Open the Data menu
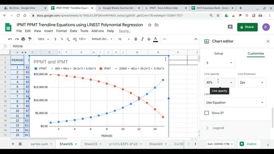Screen dimensions: 274x154 (73, 31)
